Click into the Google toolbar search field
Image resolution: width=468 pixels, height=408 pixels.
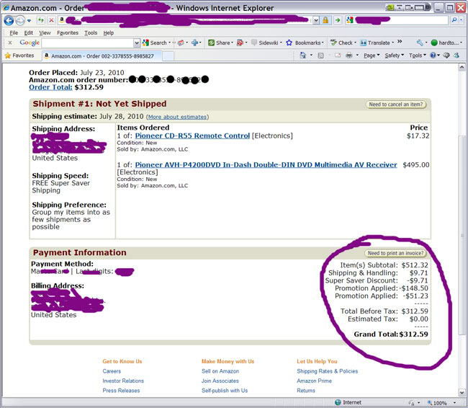point(88,43)
